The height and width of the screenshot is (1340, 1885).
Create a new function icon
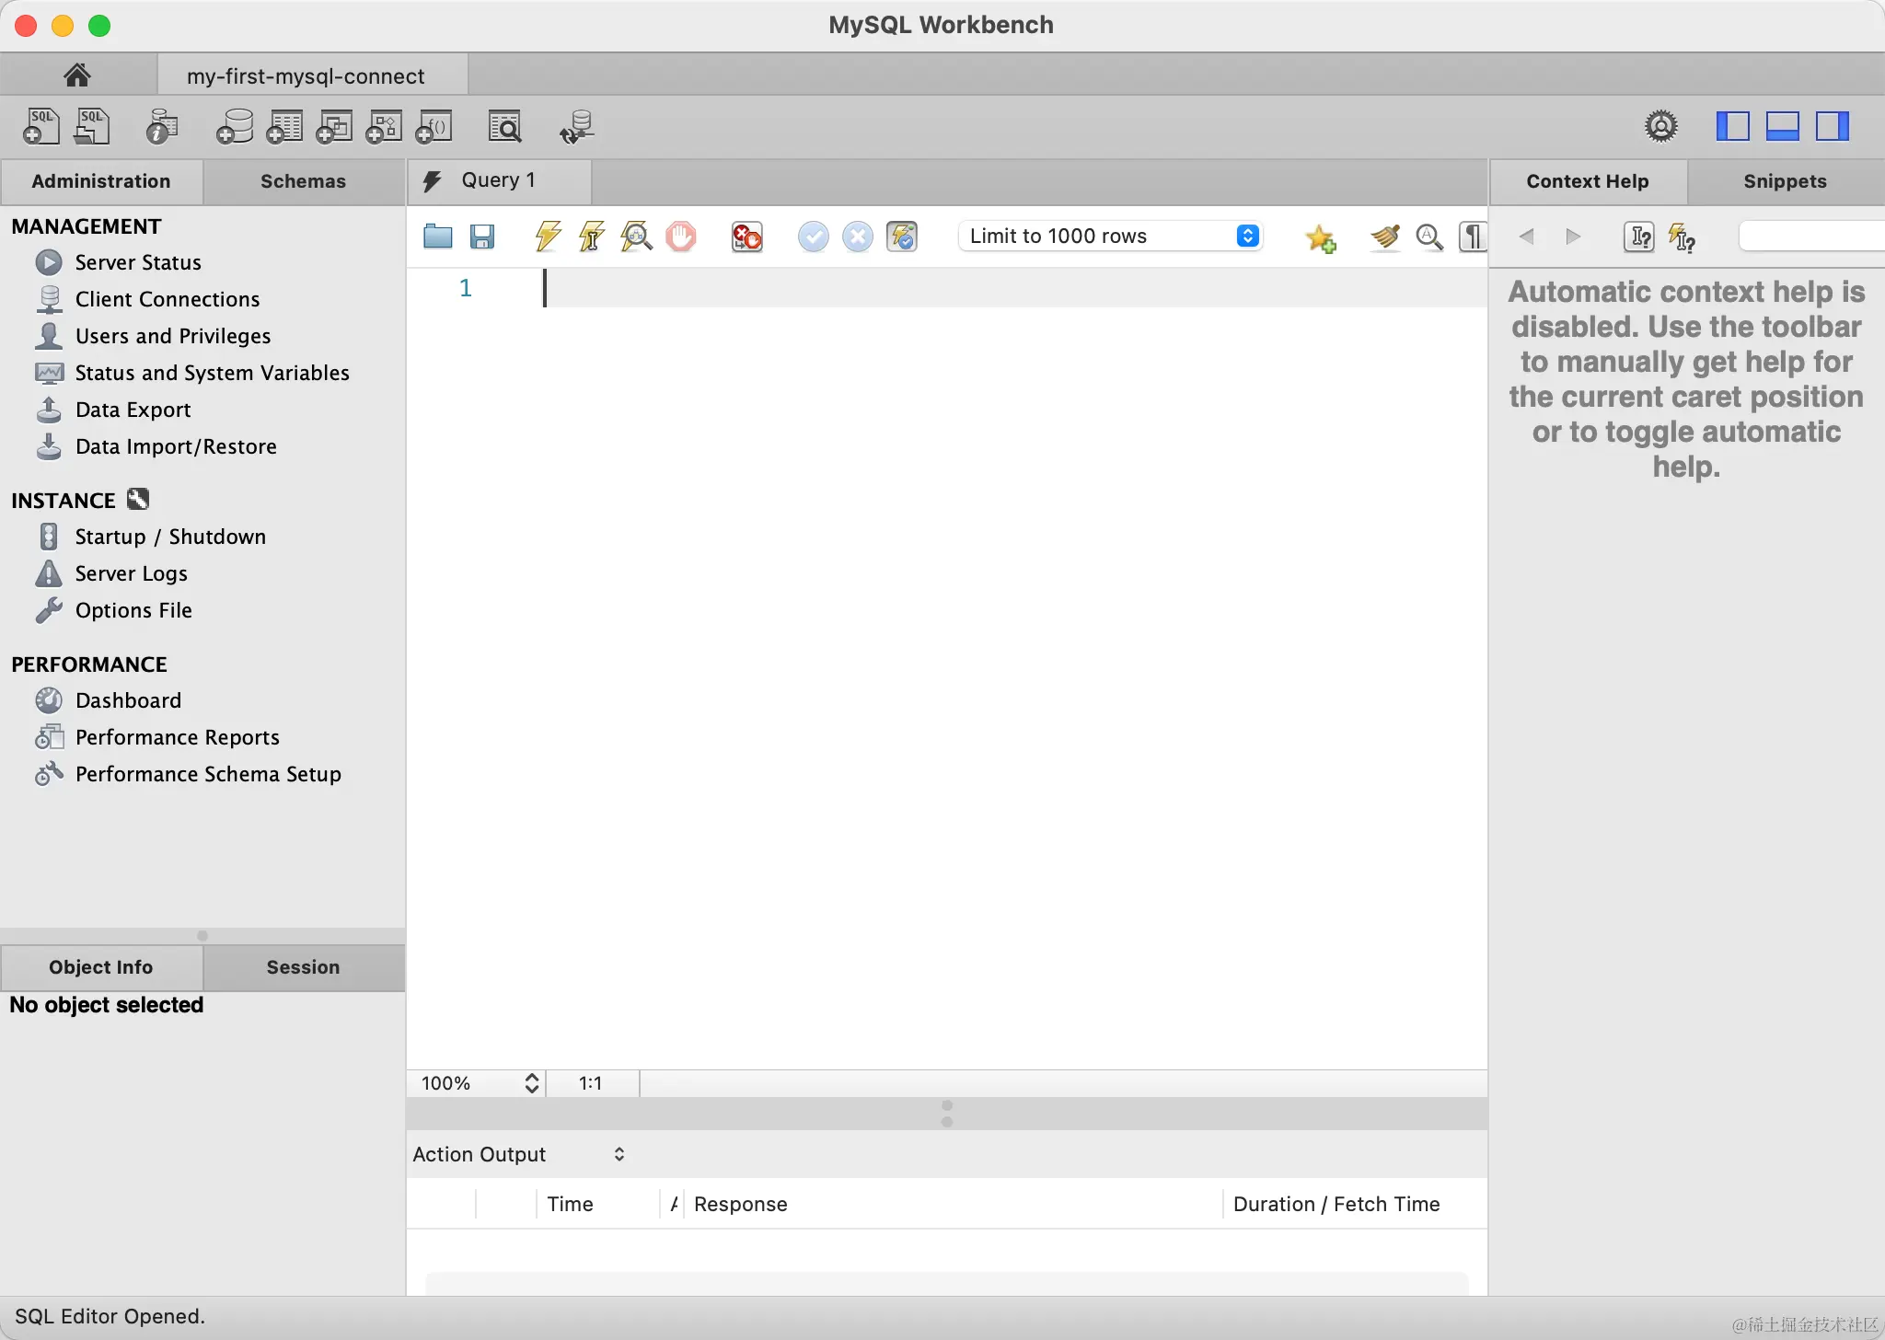434,126
